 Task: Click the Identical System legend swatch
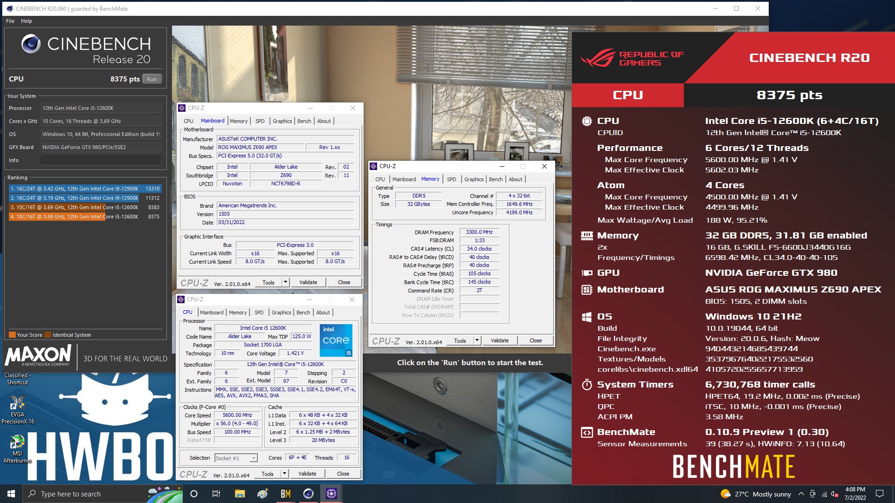coord(48,334)
